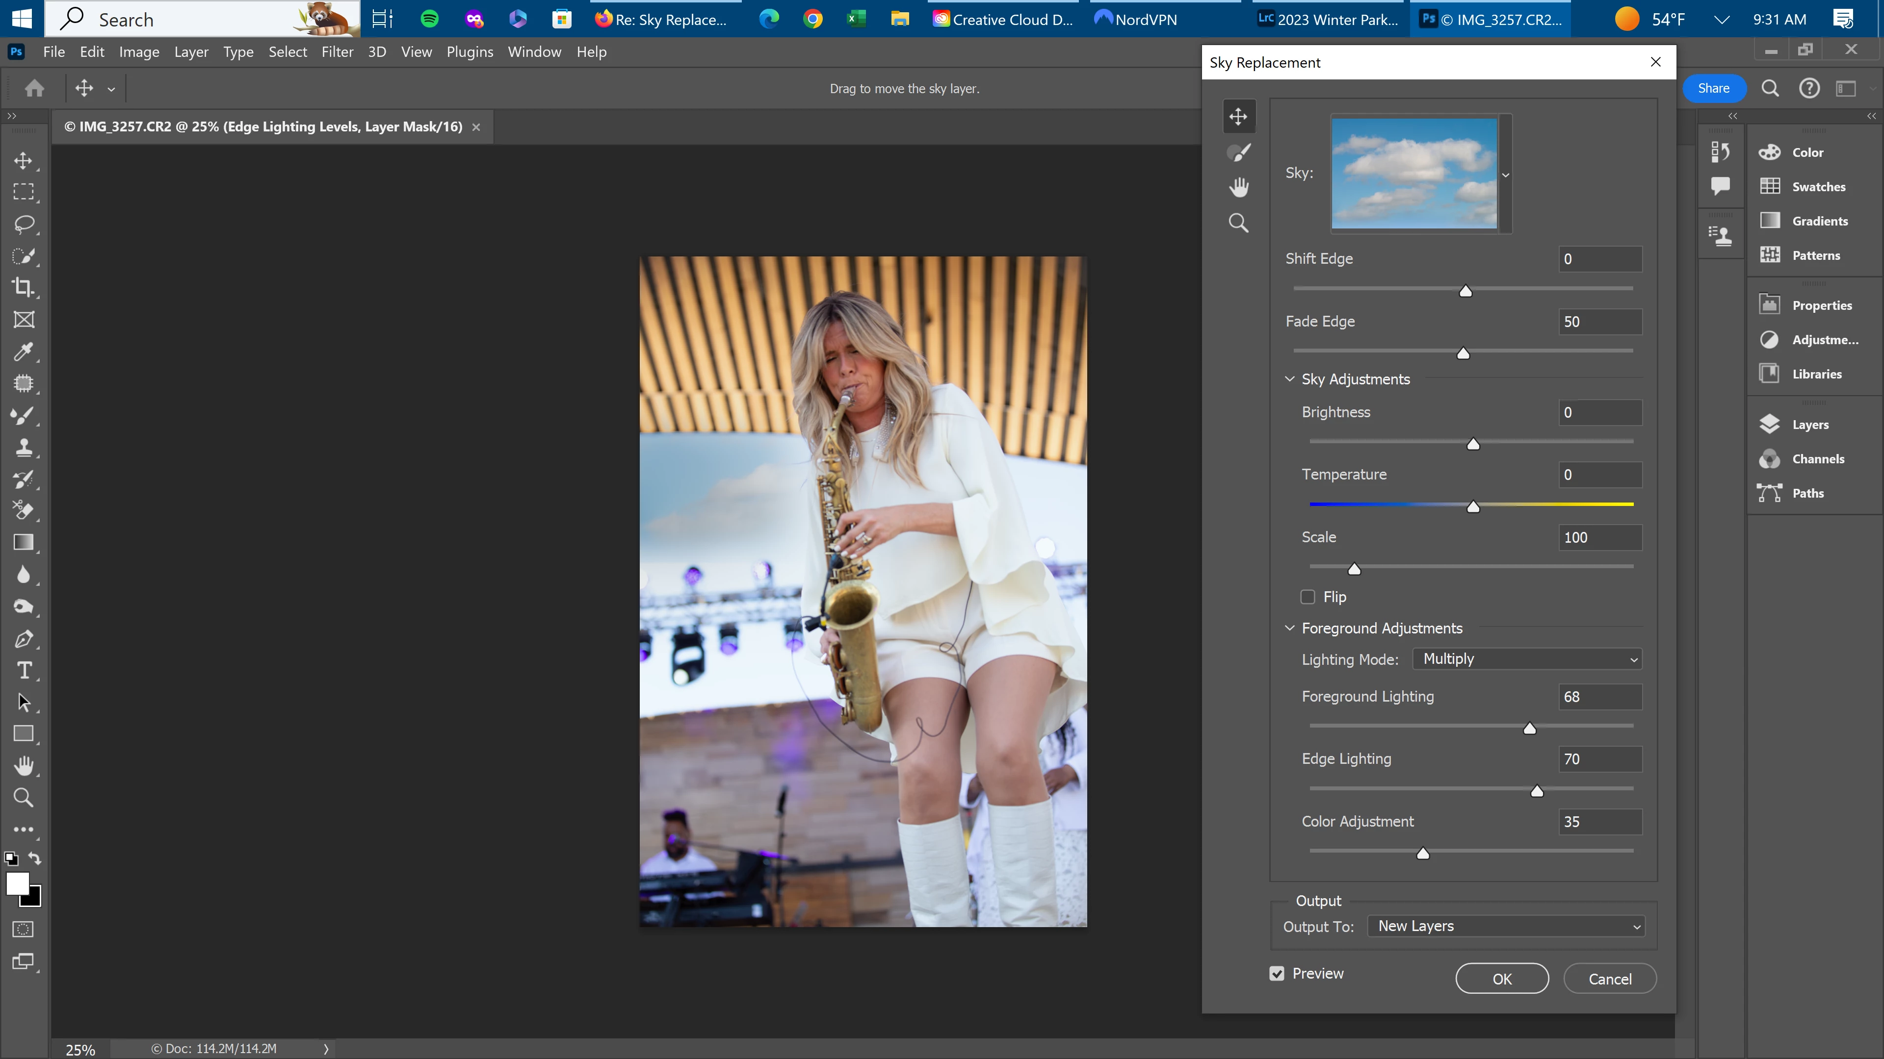Image resolution: width=1884 pixels, height=1059 pixels.
Task: Enable the Flip checkbox
Action: 1308,597
